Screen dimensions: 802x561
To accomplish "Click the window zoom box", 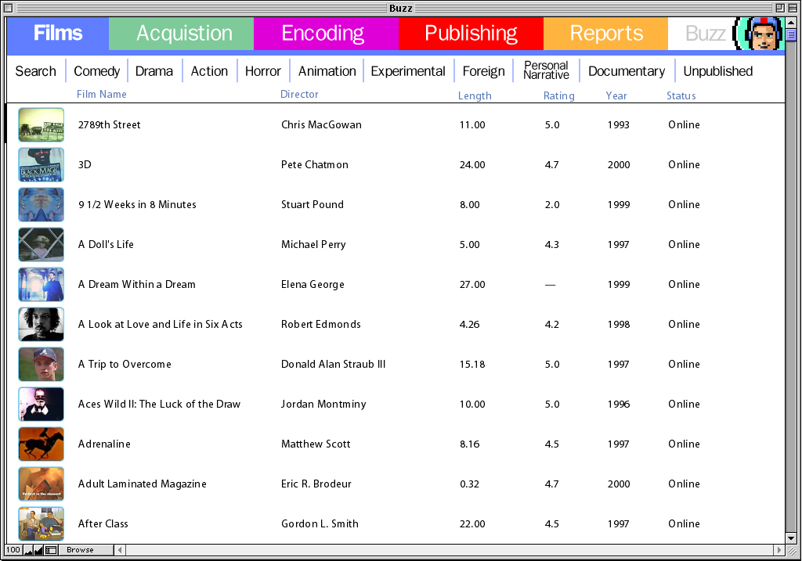I will tap(780, 8).
